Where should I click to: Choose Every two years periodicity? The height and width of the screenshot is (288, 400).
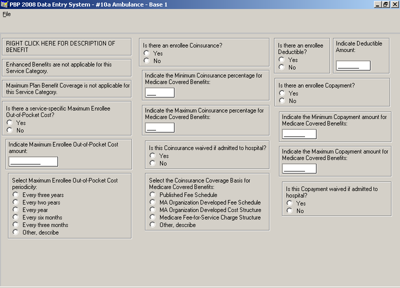coord(16,202)
